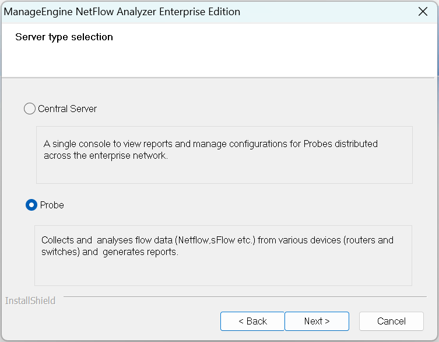This screenshot has height=342, width=439.
Task: Close the NetFlow Analyzer installer window
Action: tap(423, 12)
